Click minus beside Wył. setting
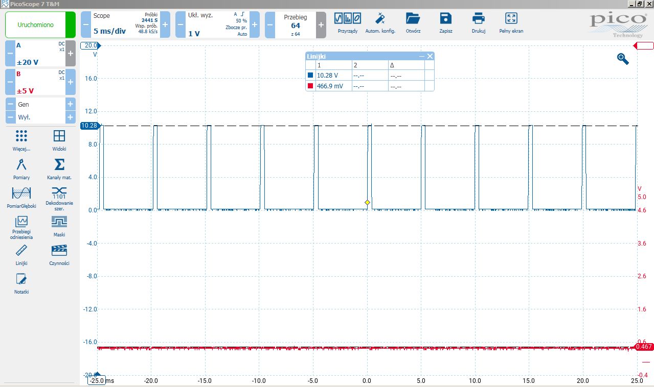 (x=10, y=117)
